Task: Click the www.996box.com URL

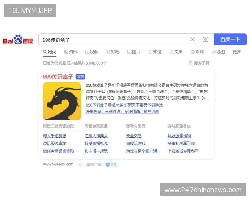Action: point(58,164)
